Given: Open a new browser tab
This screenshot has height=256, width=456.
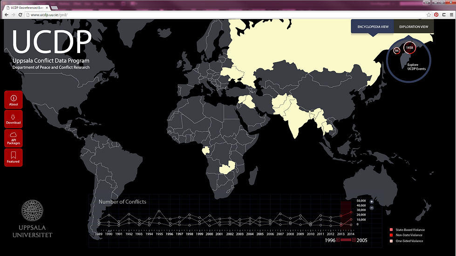Looking at the screenshot, I should [x=54, y=8].
